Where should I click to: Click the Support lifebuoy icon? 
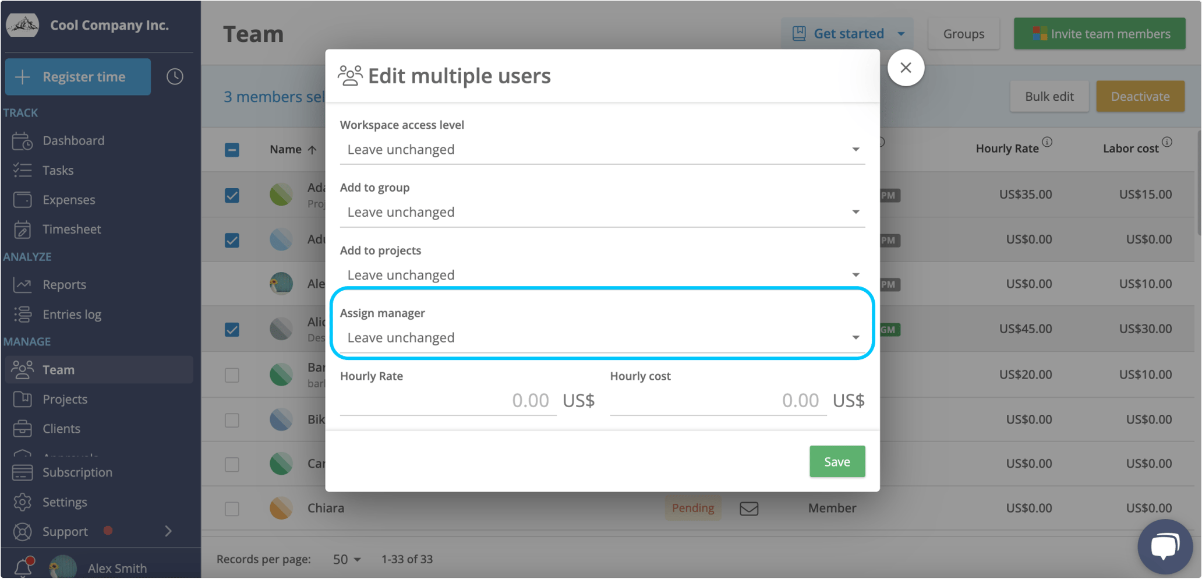(23, 531)
